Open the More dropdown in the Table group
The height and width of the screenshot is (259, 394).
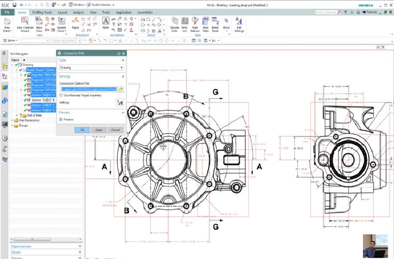coord(226,25)
